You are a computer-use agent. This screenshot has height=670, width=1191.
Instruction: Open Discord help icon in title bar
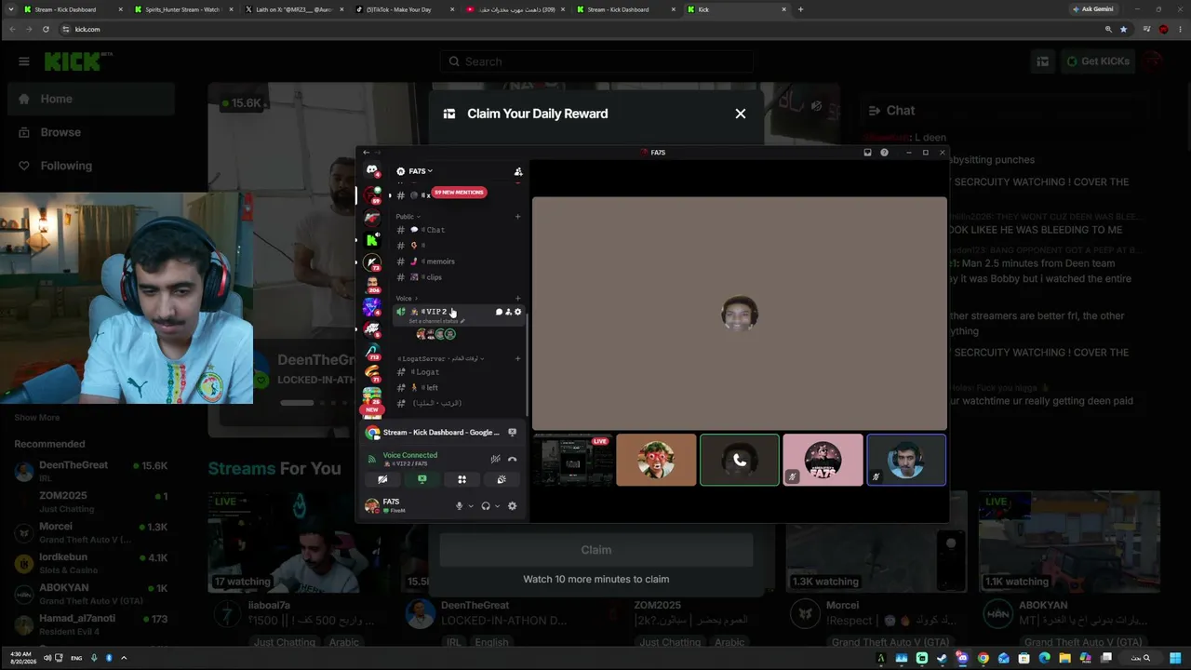pyautogui.click(x=884, y=153)
